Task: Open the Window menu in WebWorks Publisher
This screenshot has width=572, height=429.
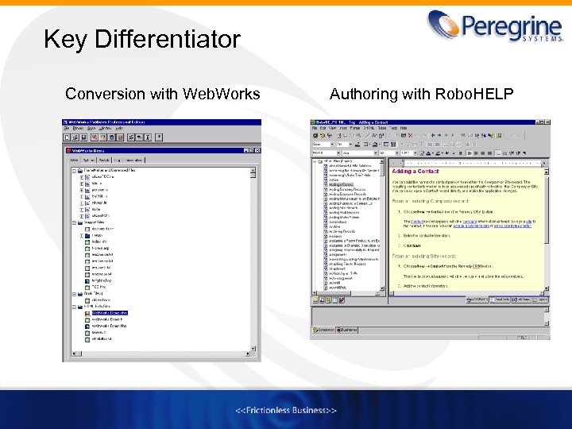Action: [x=105, y=129]
